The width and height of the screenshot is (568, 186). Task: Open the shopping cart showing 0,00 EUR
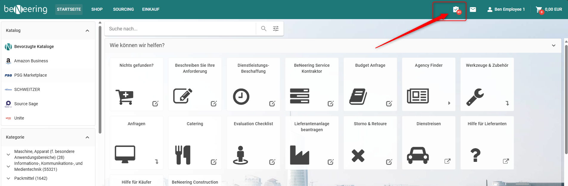(x=549, y=10)
